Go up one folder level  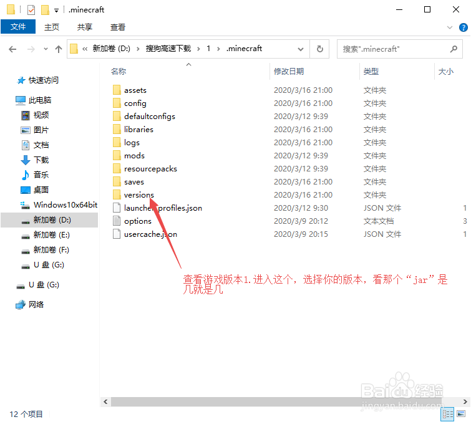tap(59, 49)
